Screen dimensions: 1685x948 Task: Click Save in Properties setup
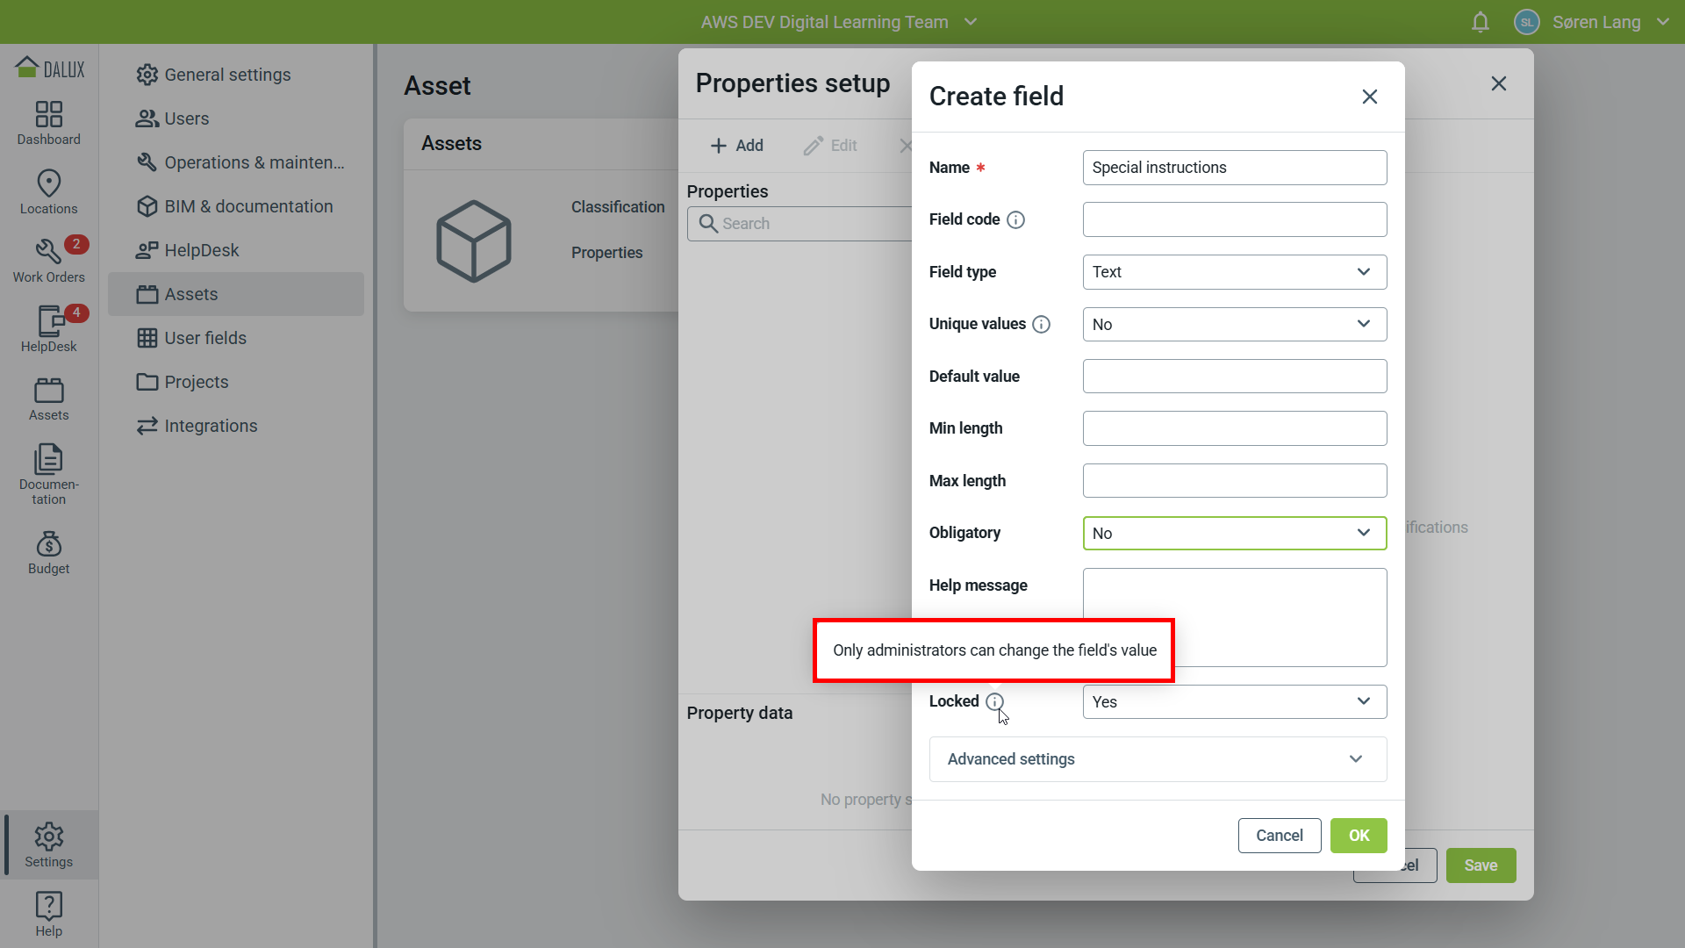click(1481, 865)
